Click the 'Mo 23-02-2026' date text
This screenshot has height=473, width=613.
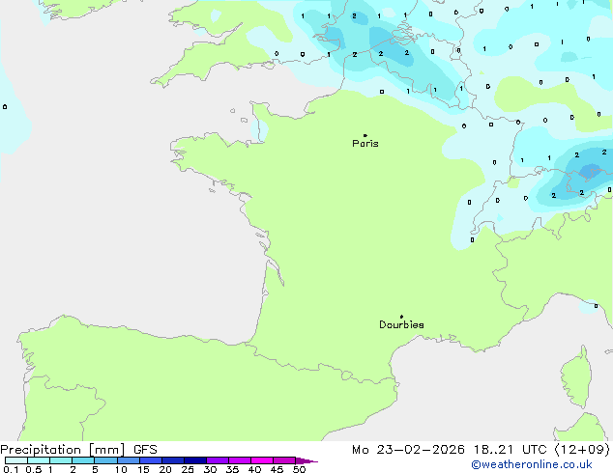coord(408,450)
